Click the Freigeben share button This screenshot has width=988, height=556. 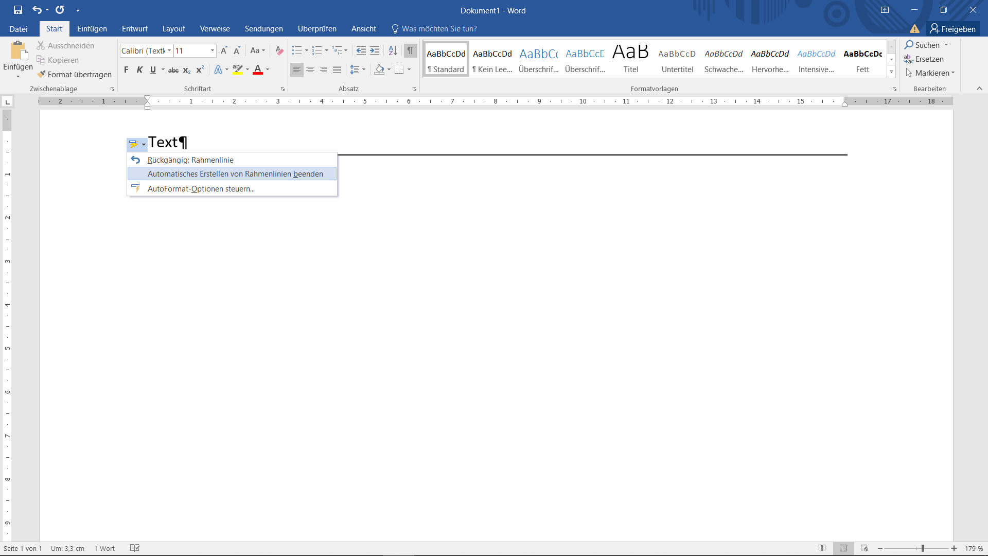(953, 29)
